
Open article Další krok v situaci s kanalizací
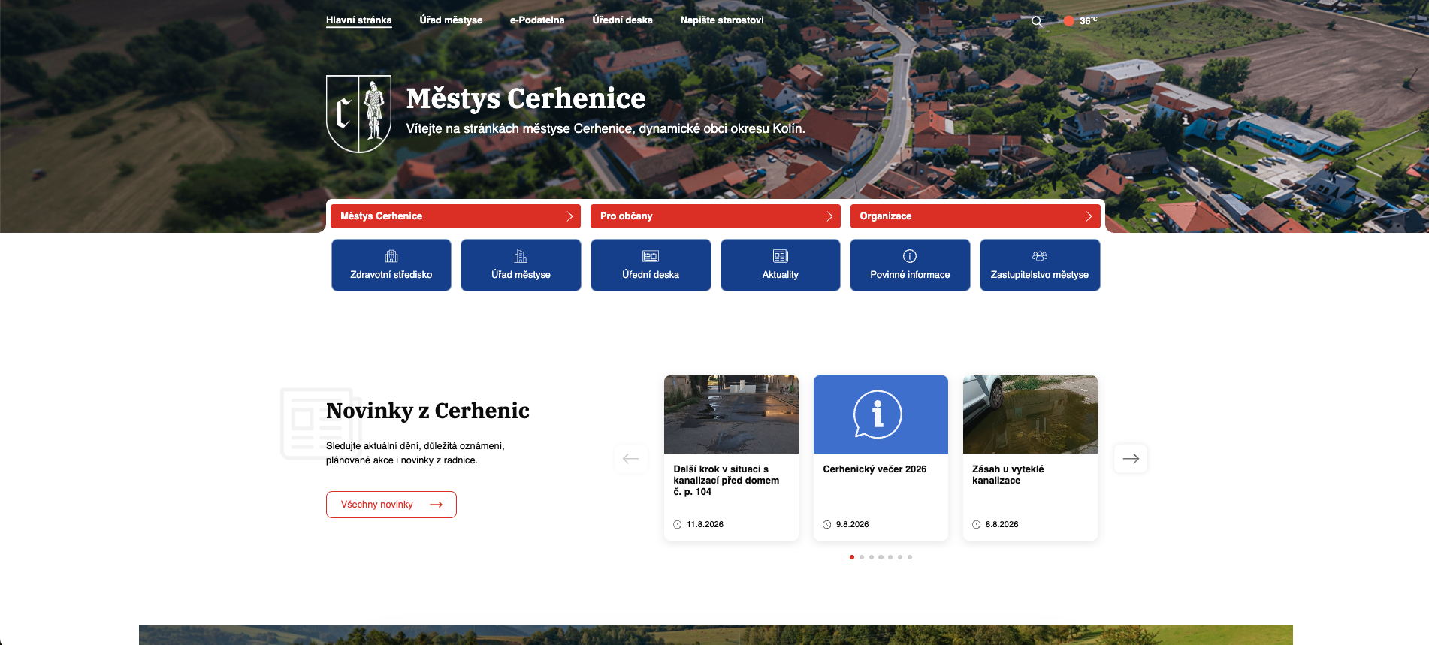727,481
